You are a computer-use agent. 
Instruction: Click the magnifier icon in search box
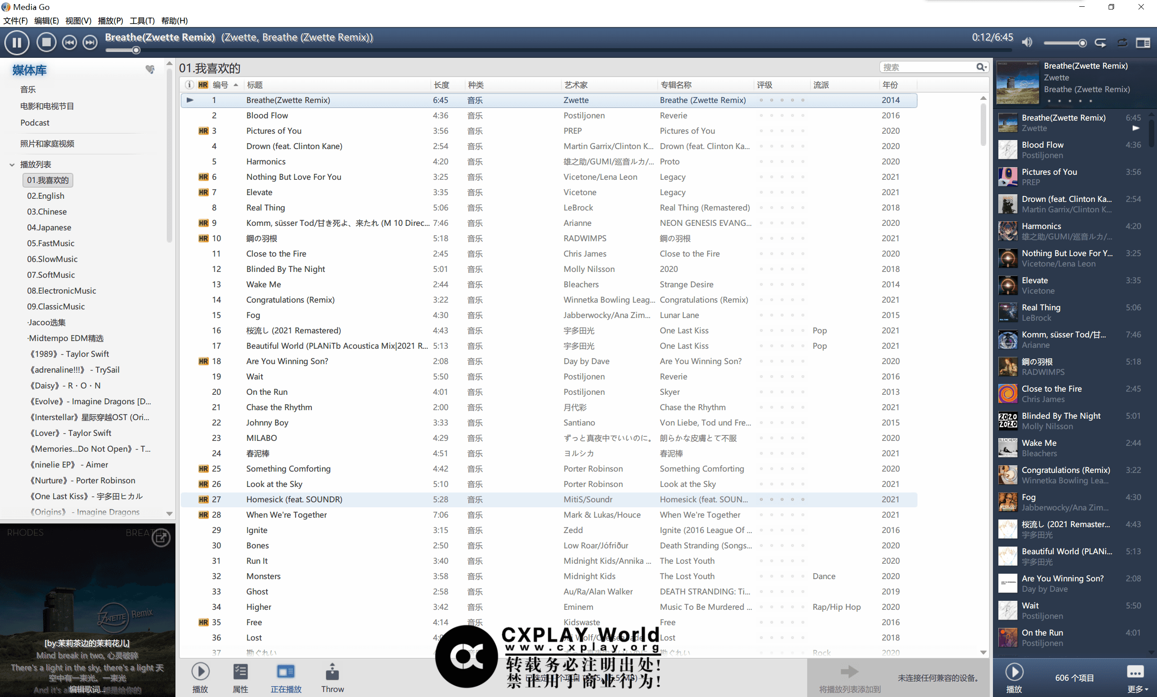click(x=980, y=67)
